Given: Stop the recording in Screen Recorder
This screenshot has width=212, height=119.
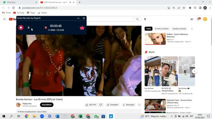Looking at the screenshot, I should (x=21, y=27).
